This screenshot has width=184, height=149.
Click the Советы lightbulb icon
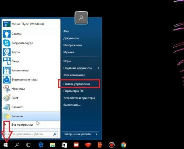(7, 34)
